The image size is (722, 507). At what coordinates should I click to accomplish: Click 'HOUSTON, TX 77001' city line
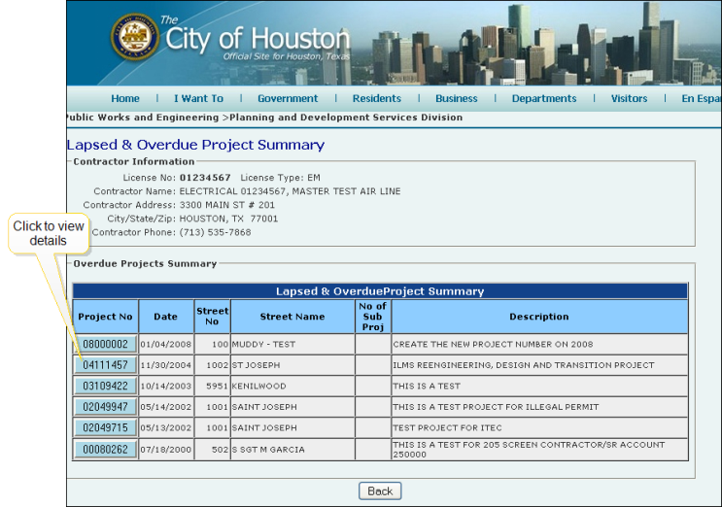(x=228, y=219)
